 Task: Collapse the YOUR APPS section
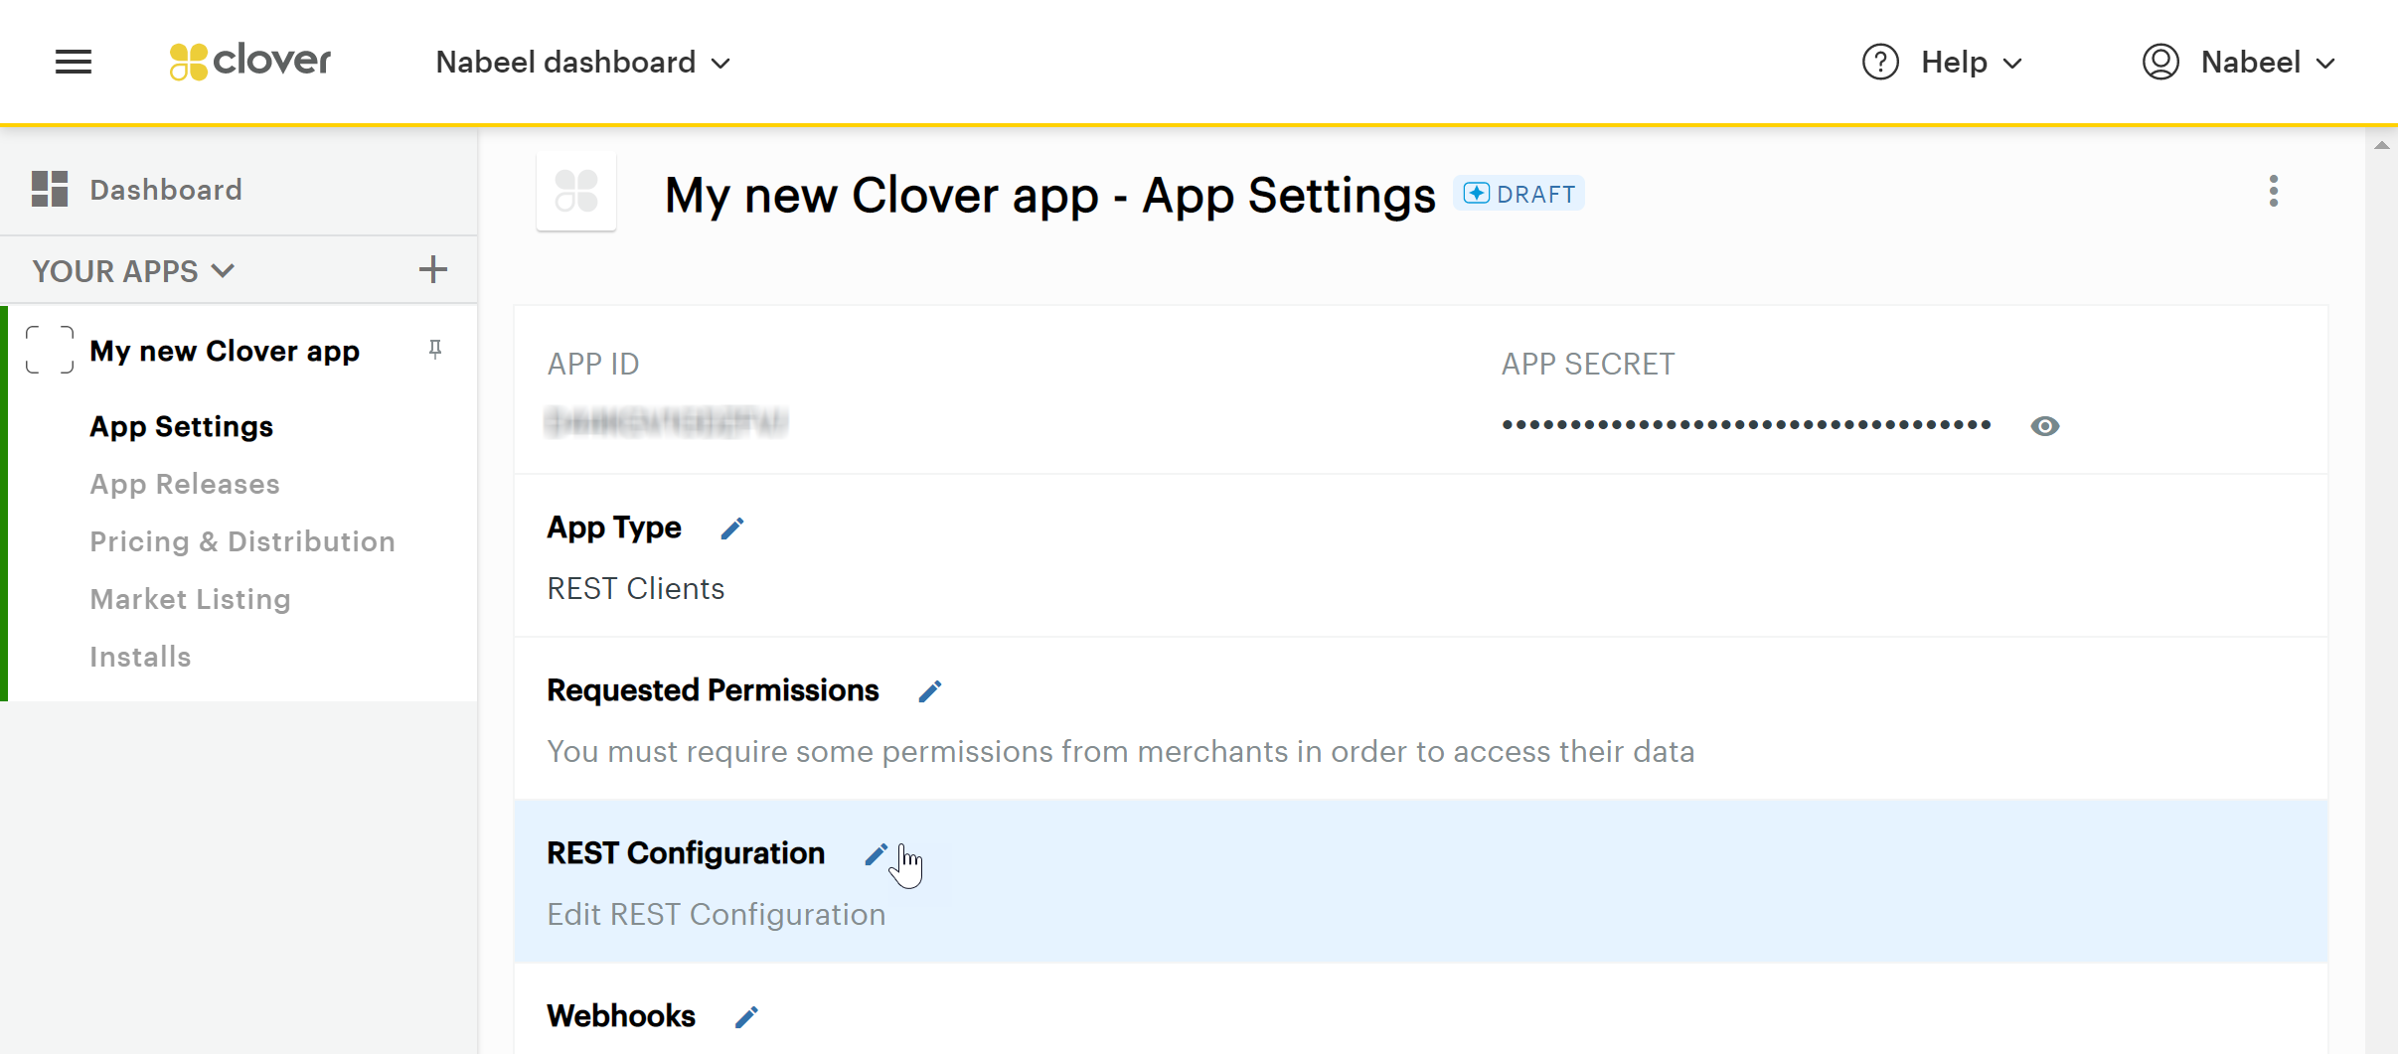tap(133, 270)
